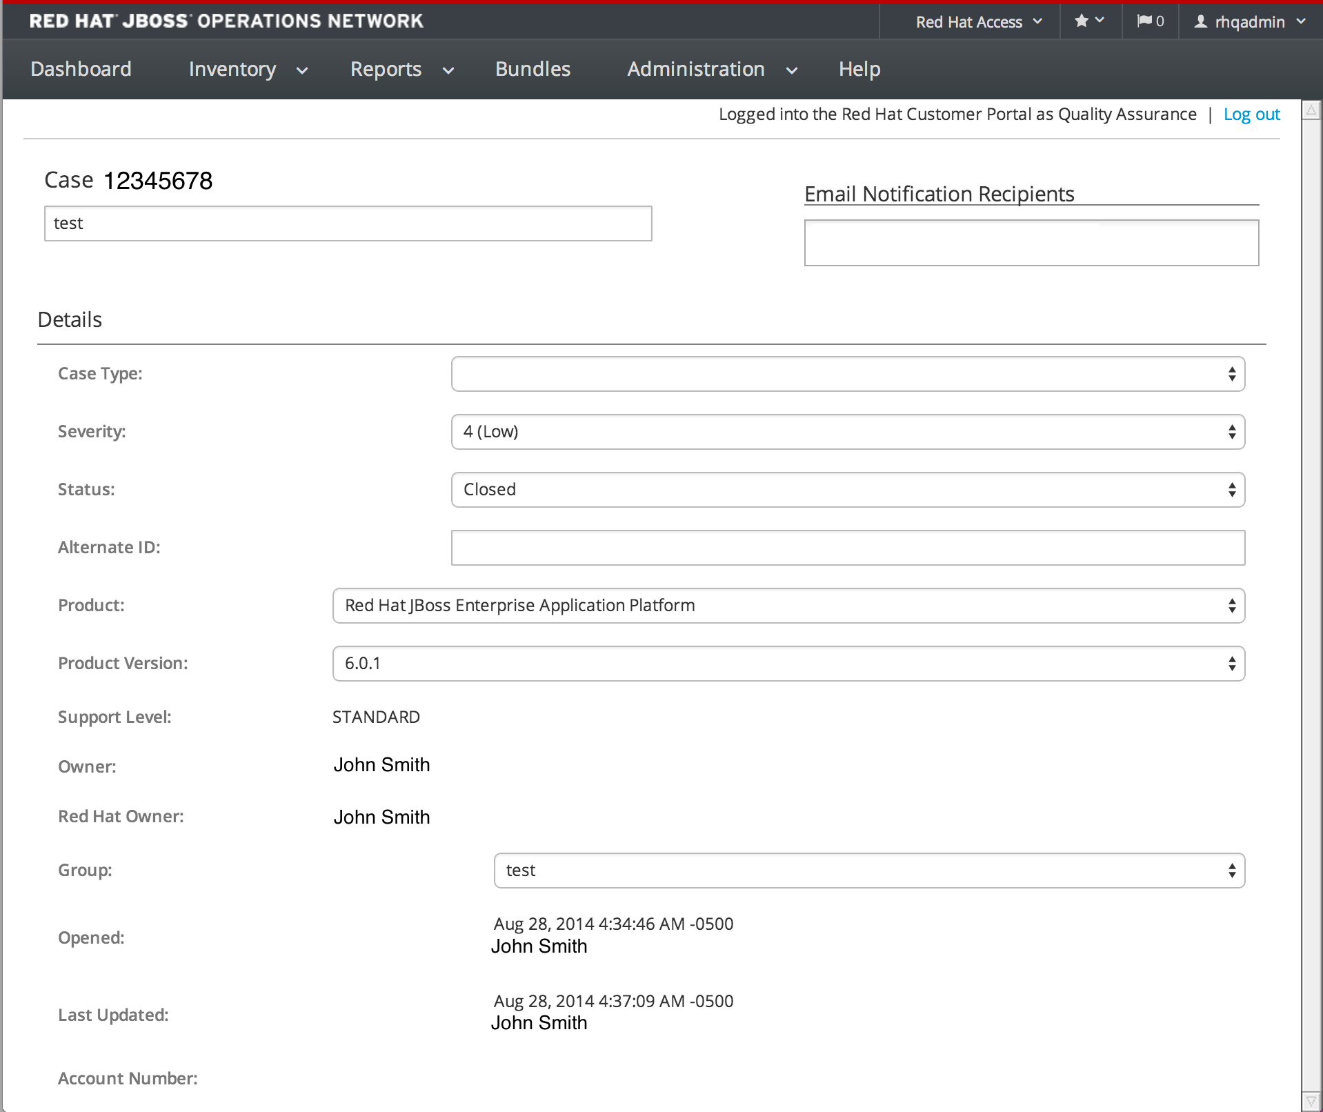Open the Product Version dropdown showing 6.0.1
This screenshot has height=1112, width=1323.
click(x=788, y=664)
